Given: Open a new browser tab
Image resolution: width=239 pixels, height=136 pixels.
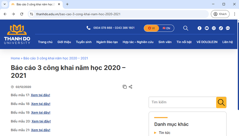Looking at the screenshot, I should coord(67,4).
